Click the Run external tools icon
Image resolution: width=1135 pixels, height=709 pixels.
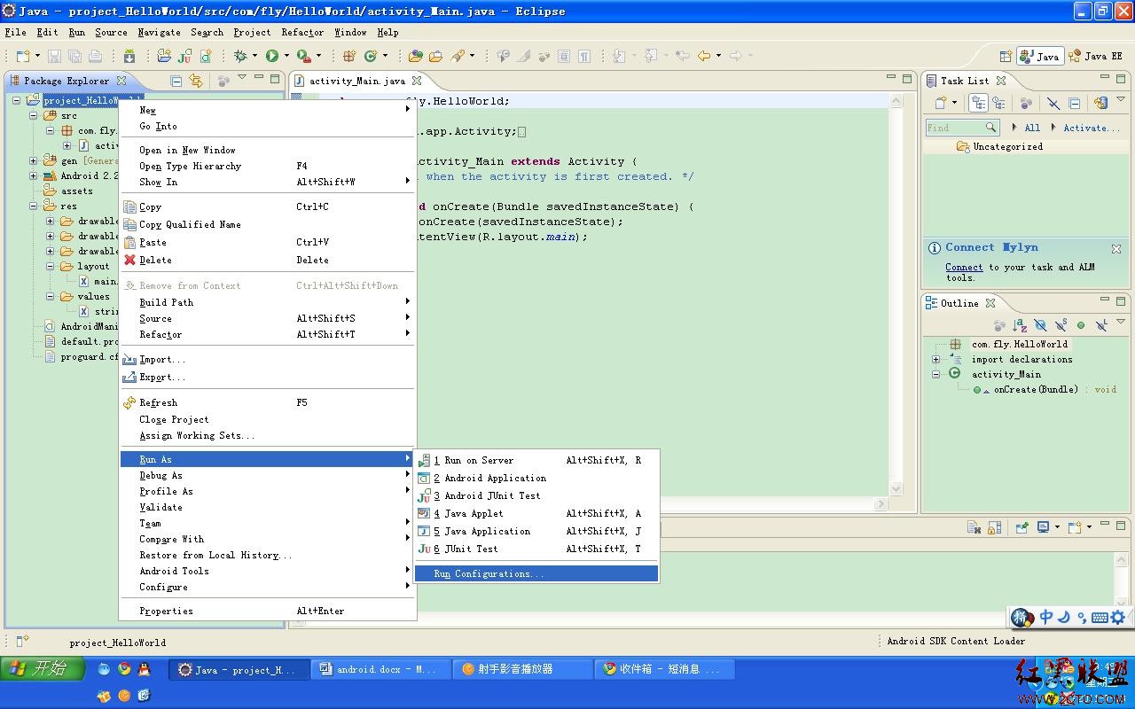pos(303,56)
